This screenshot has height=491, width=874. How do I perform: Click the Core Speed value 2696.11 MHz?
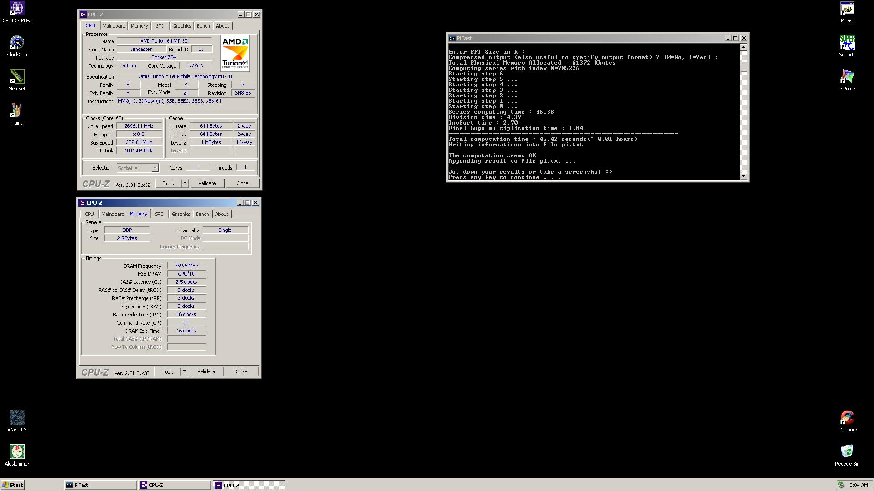click(x=139, y=126)
